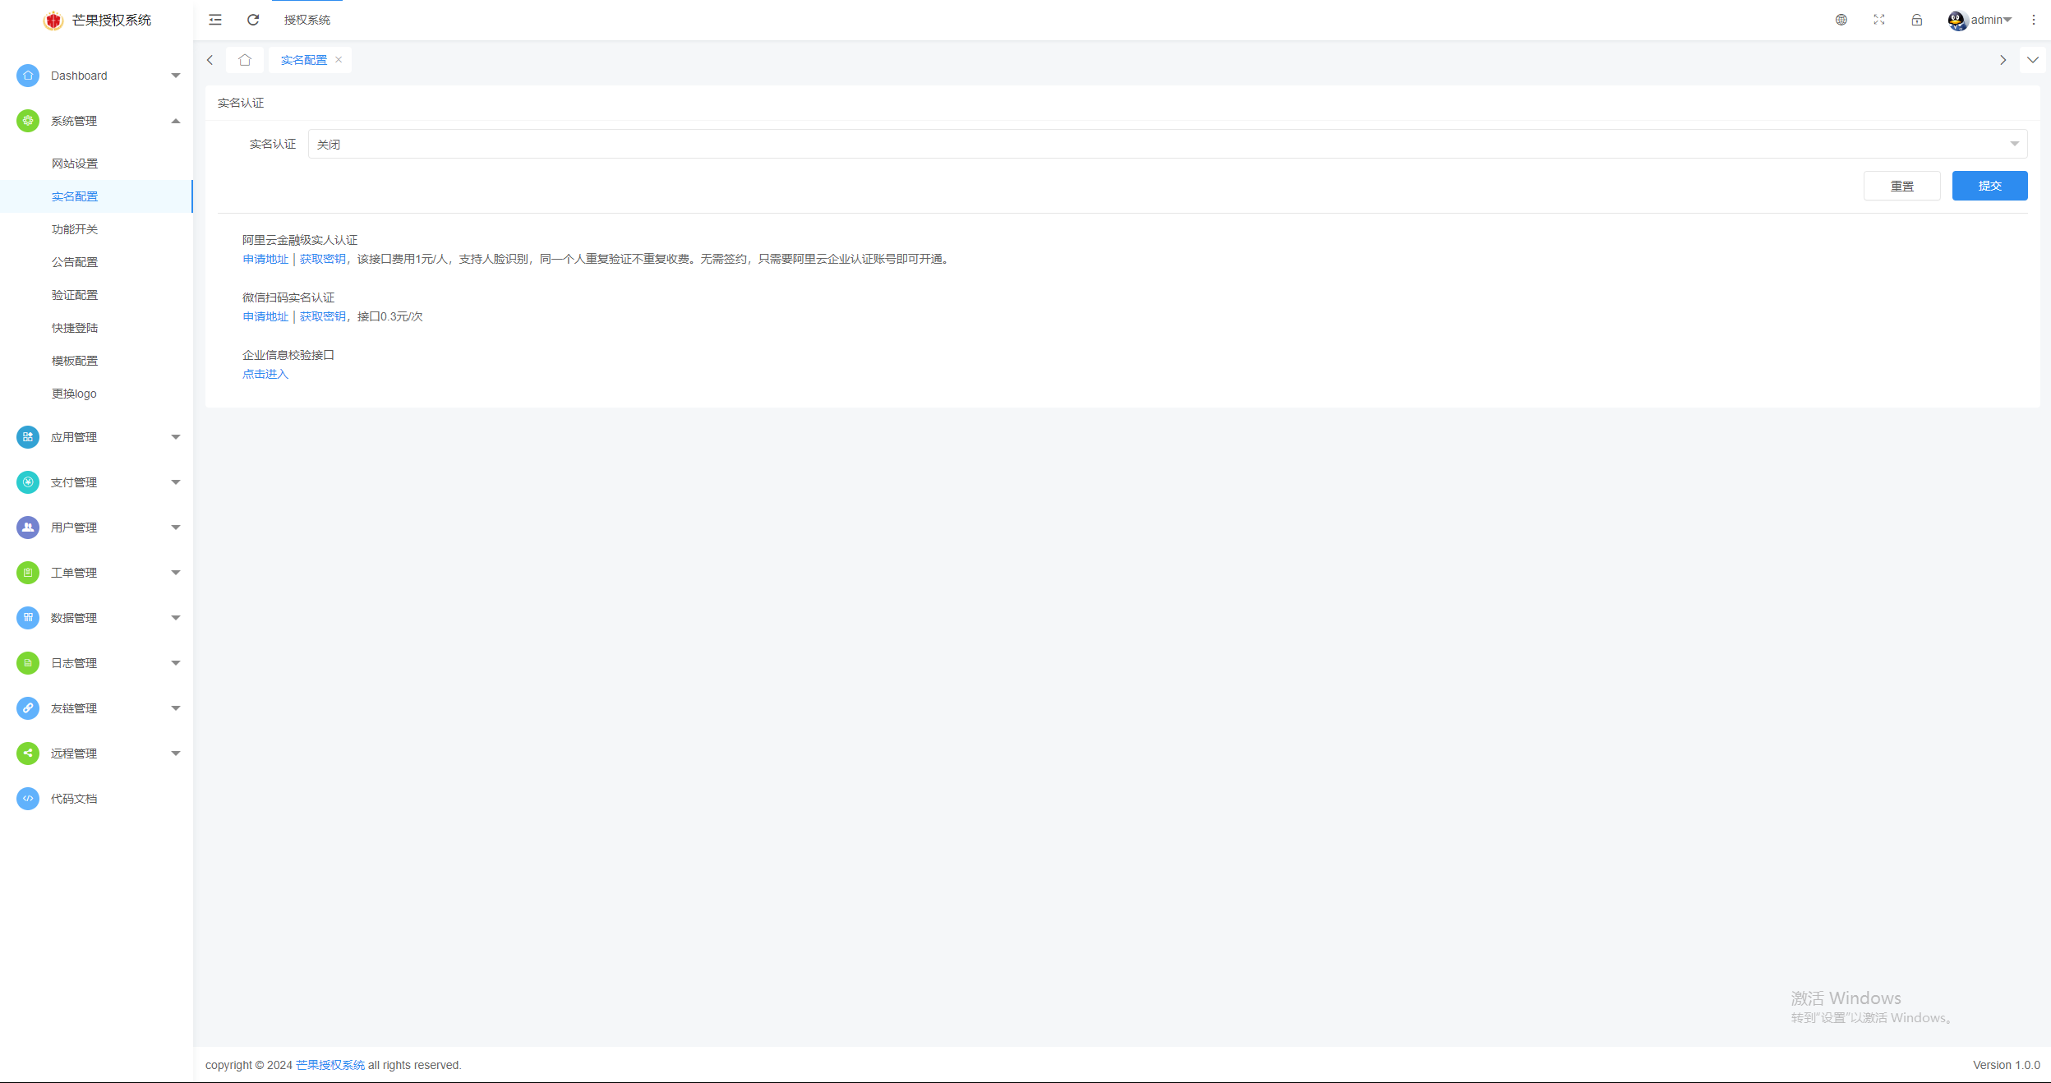
Task: Open the vertical three-dot more menu
Action: [2034, 20]
